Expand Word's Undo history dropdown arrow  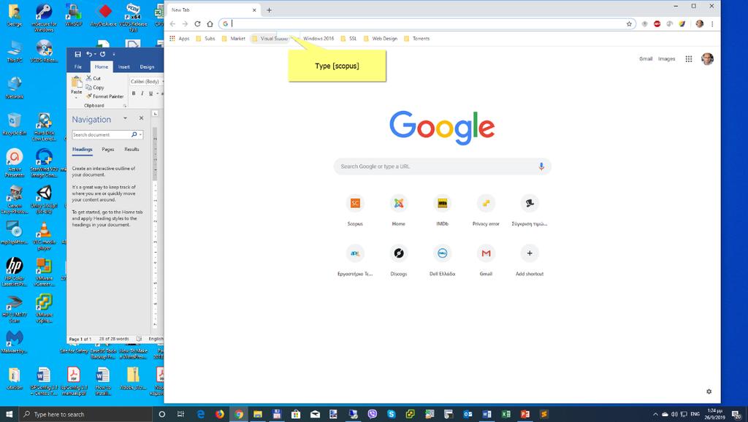[x=96, y=54]
